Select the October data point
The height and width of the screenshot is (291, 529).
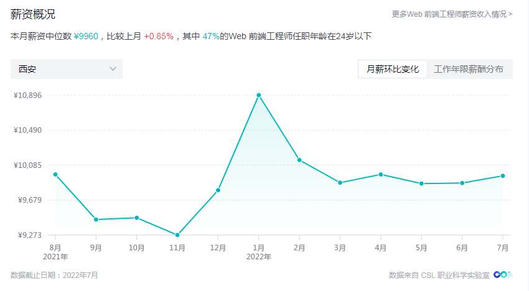[137, 218]
